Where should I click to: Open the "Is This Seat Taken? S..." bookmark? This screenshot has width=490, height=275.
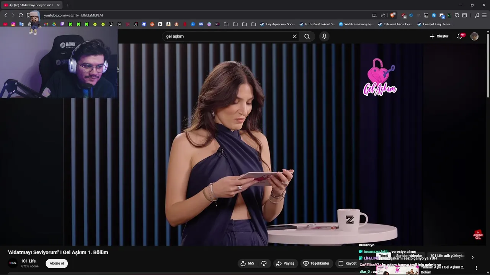(317, 24)
